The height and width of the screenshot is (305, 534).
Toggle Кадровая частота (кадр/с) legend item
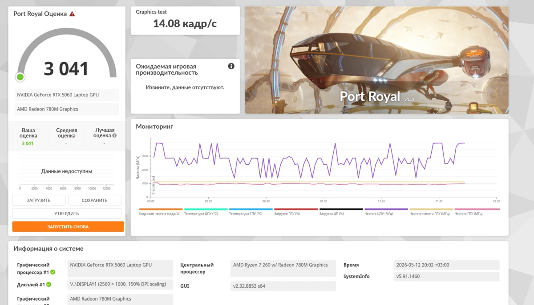pos(161,212)
